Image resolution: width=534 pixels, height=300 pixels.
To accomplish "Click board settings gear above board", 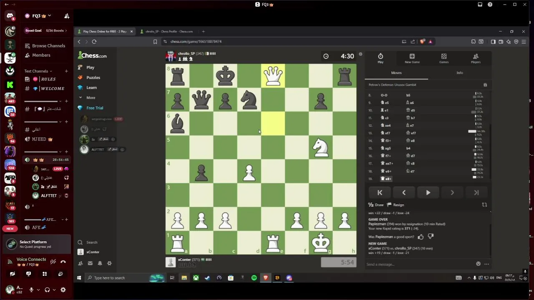I will [361, 54].
